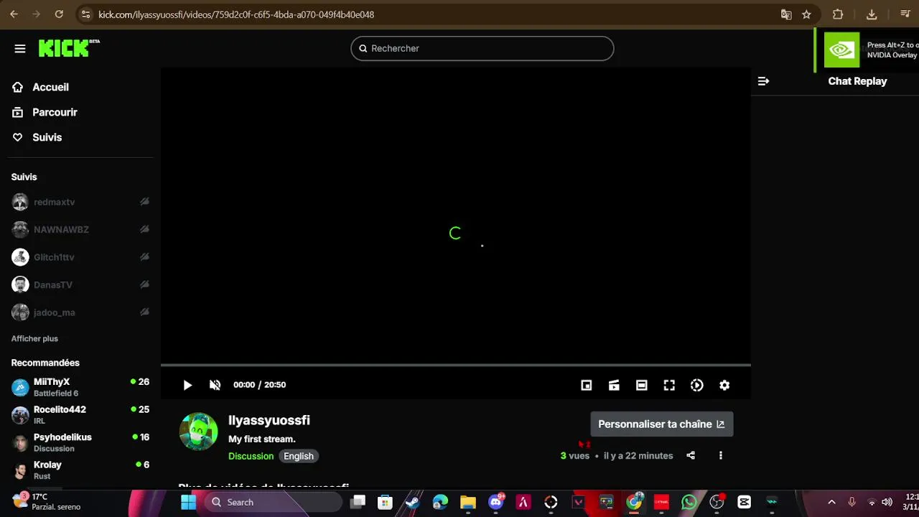Open browser translate page icon
The height and width of the screenshot is (517, 919).
(x=786, y=14)
